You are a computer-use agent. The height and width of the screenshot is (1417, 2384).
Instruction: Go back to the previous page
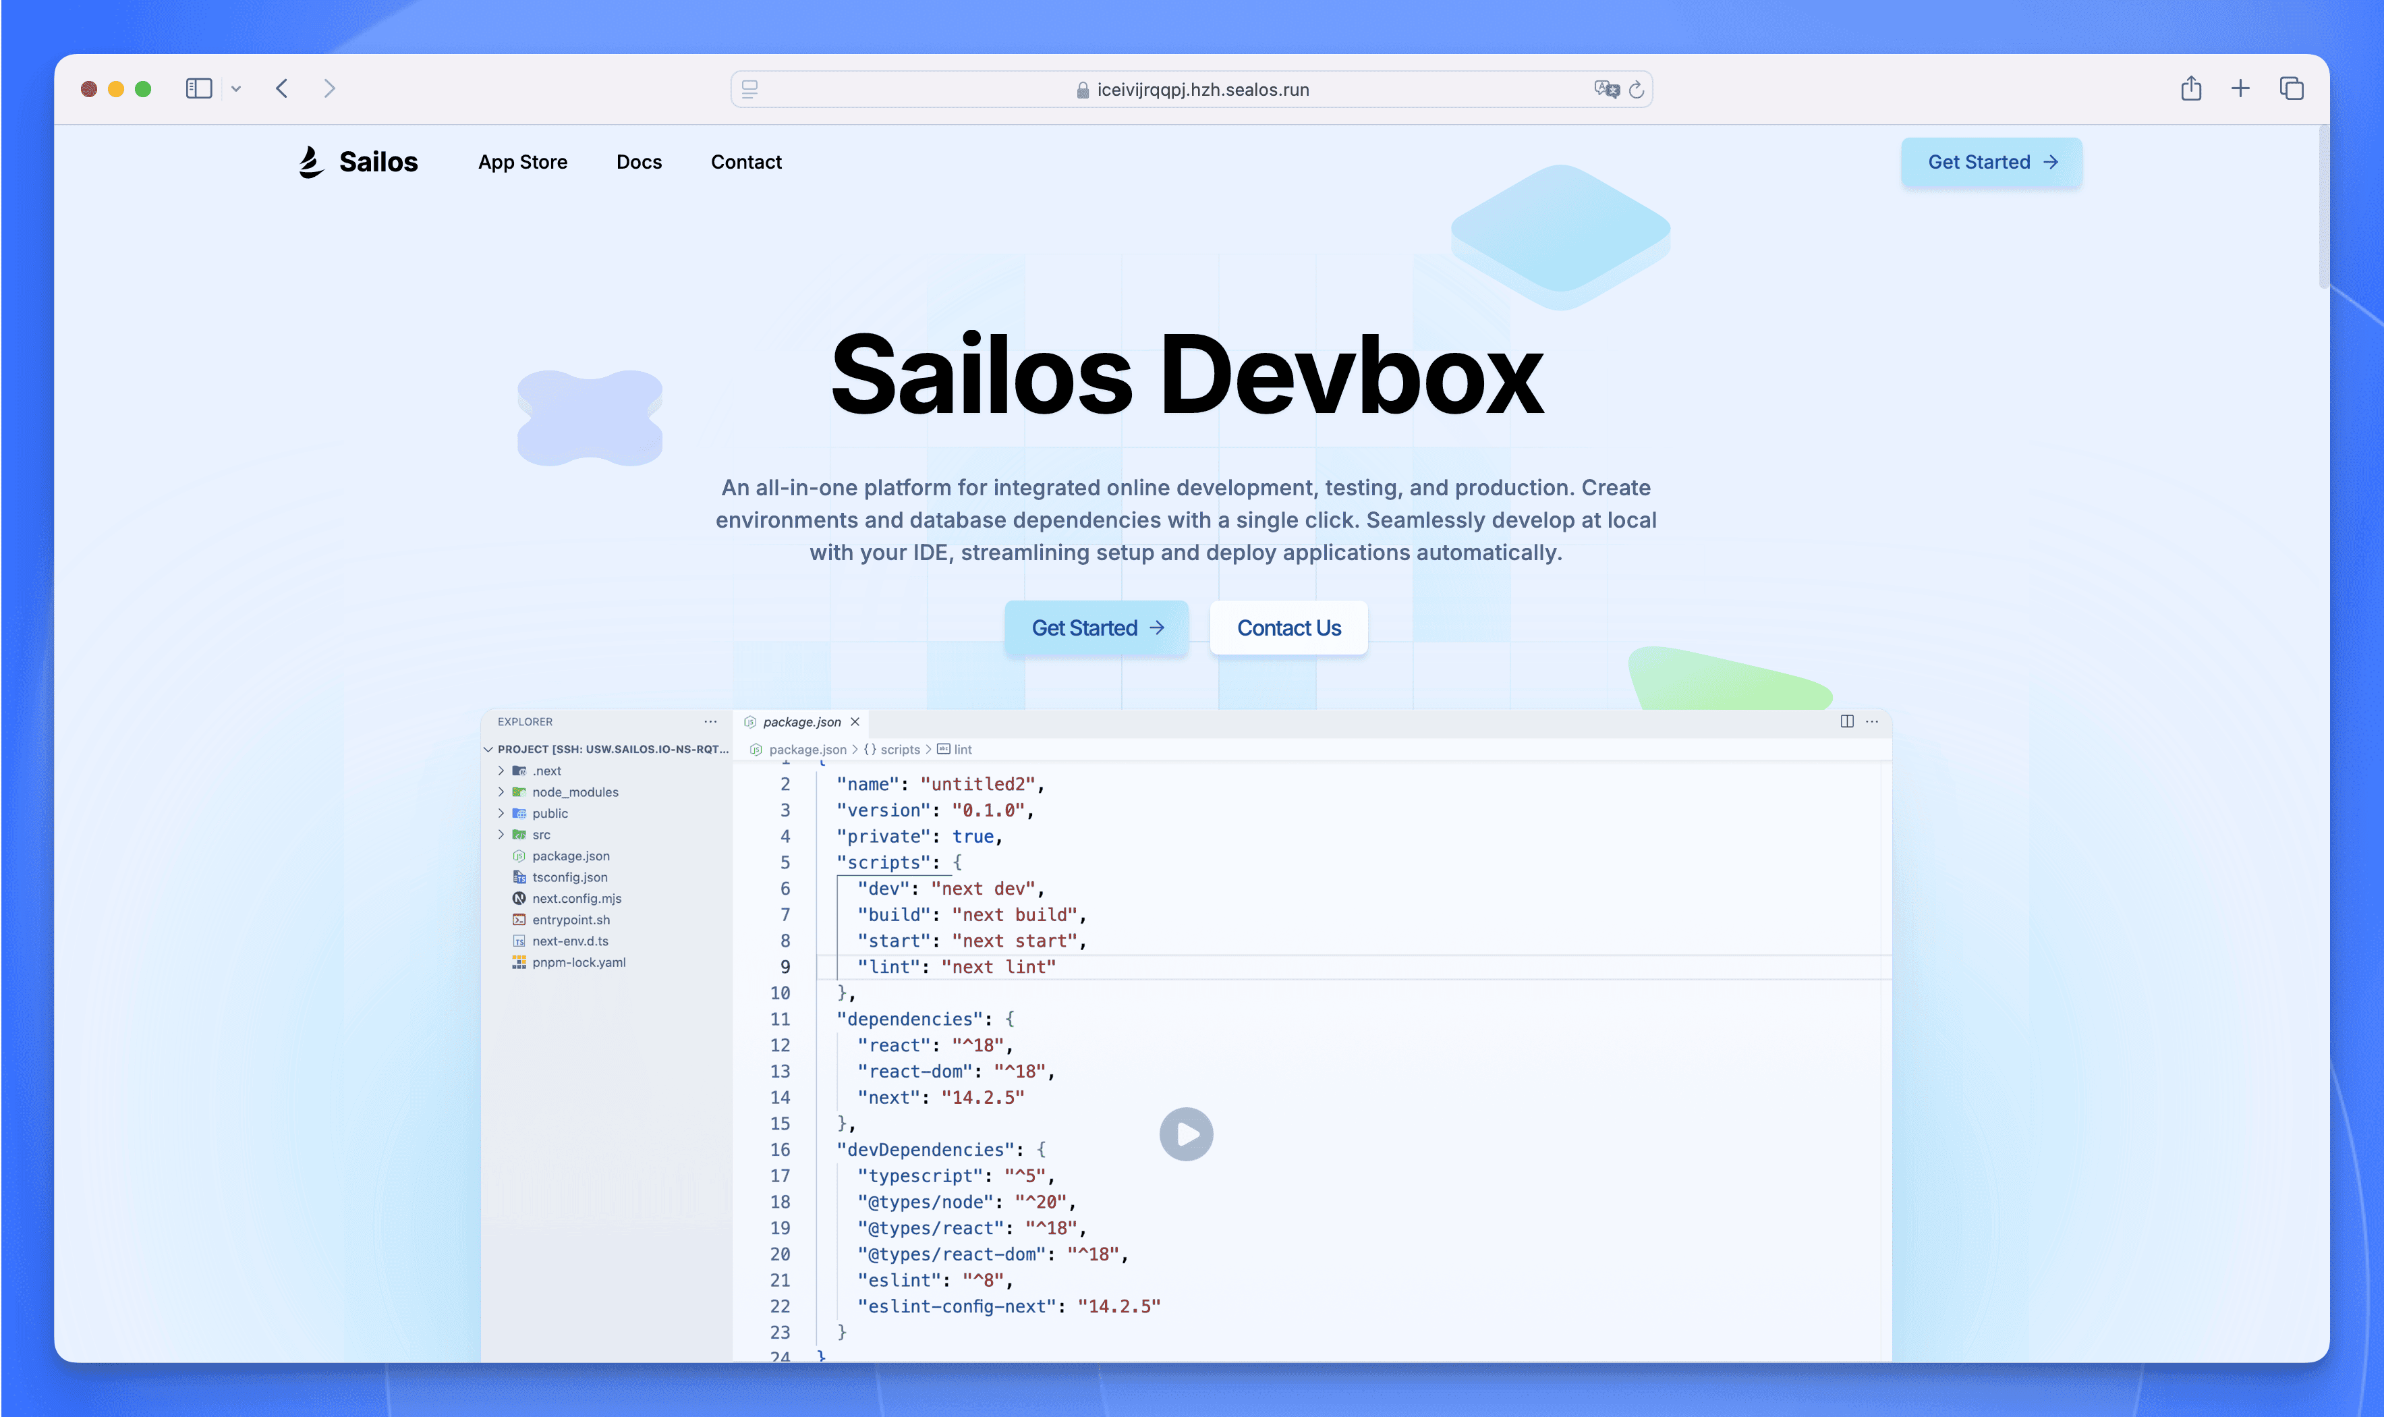pos(281,89)
